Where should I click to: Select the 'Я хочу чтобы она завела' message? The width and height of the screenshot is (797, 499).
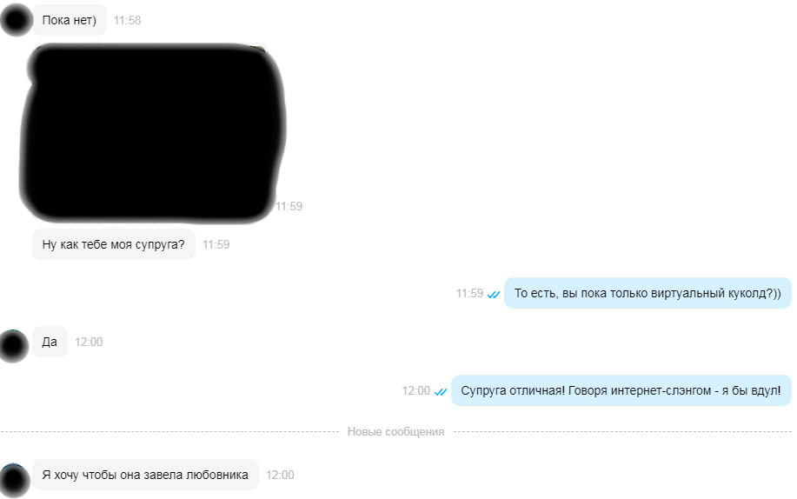coord(145,475)
